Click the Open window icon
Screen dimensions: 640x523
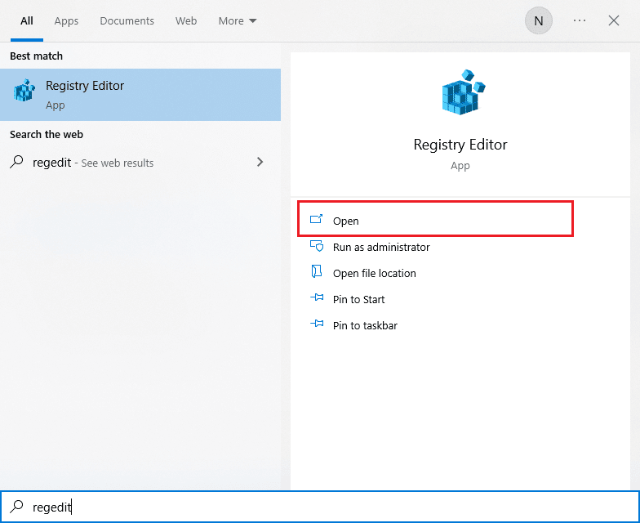coord(317,219)
